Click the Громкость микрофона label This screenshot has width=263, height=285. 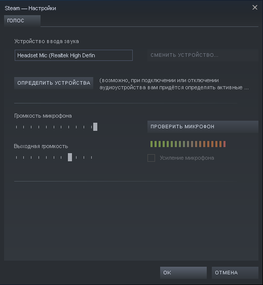click(x=43, y=116)
